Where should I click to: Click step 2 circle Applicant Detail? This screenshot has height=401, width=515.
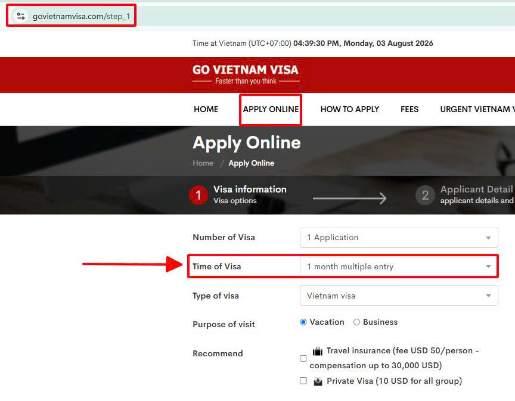point(425,195)
